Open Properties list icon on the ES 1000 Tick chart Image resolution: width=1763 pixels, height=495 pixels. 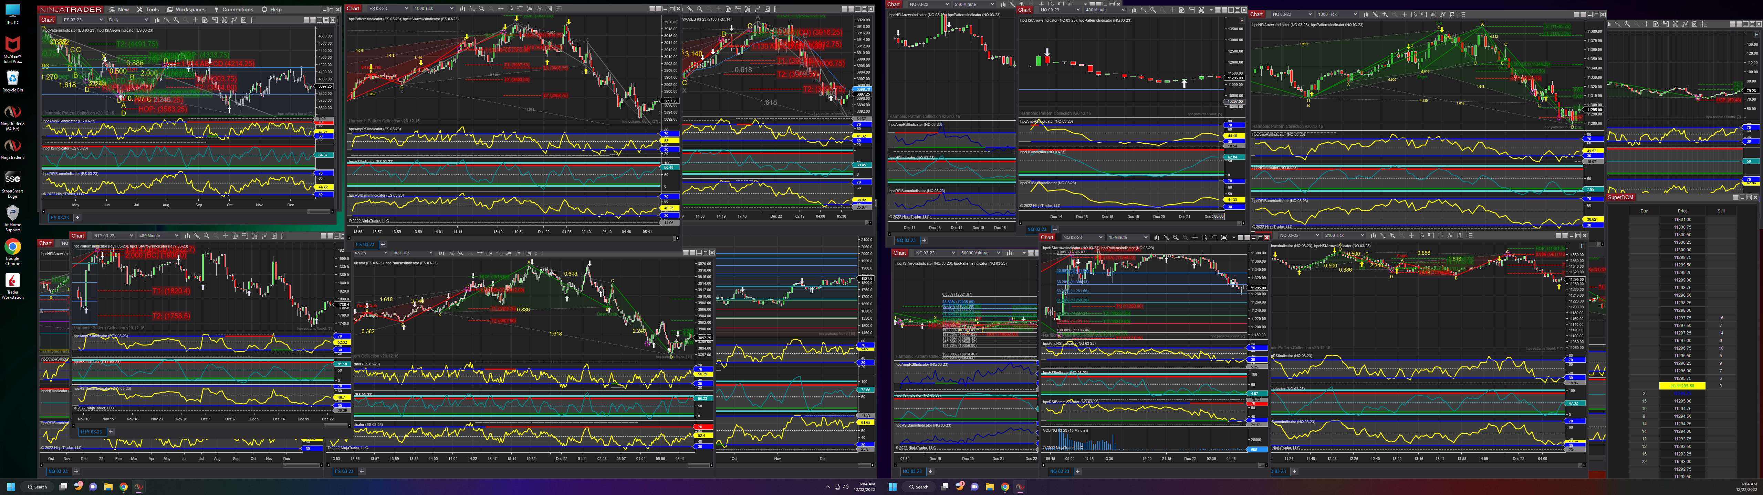[559, 9]
